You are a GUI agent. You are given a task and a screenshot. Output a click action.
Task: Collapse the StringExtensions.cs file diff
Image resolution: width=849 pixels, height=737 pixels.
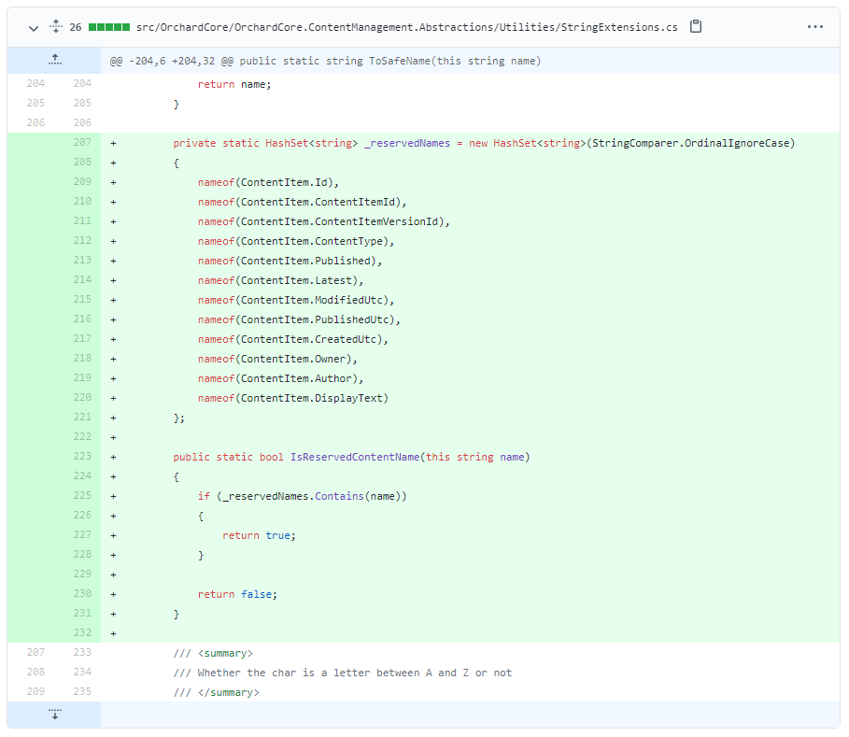(34, 28)
